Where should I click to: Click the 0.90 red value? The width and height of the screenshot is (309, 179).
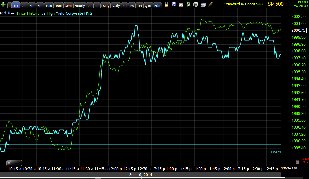click(305, 159)
